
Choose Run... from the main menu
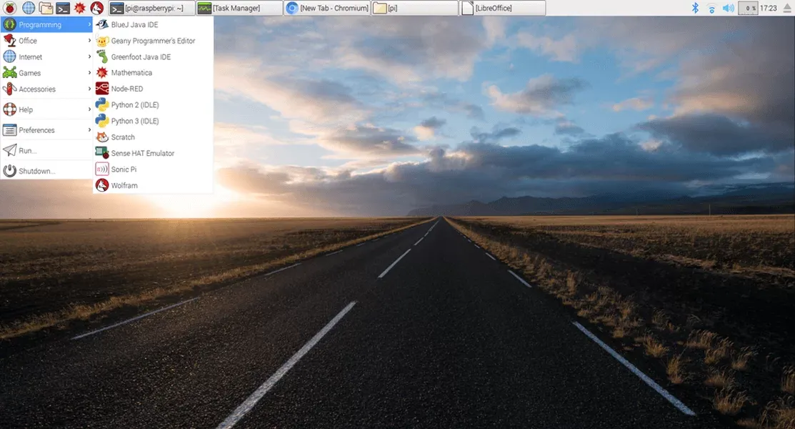coord(46,150)
